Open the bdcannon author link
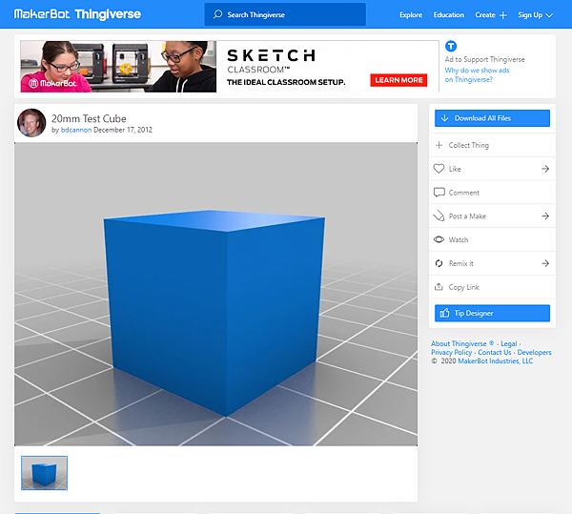The width and height of the screenshot is (572, 514). [76, 130]
